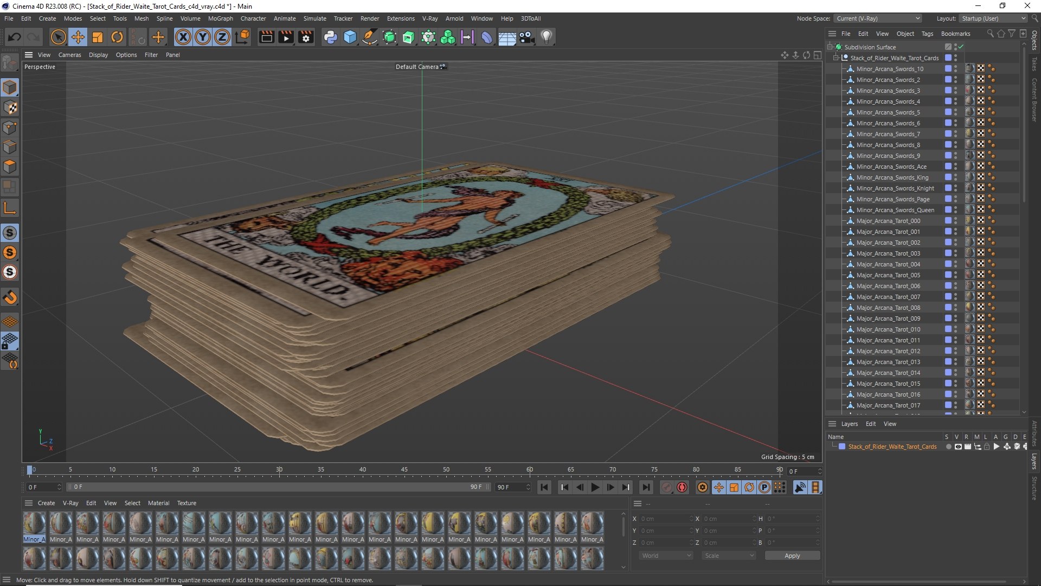Play the animation forward

click(x=595, y=487)
